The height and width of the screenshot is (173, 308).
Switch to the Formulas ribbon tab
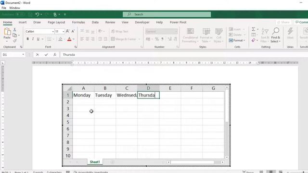tap(78, 23)
